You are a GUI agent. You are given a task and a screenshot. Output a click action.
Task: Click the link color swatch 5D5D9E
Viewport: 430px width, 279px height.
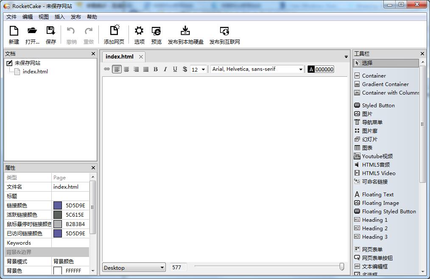pos(58,205)
